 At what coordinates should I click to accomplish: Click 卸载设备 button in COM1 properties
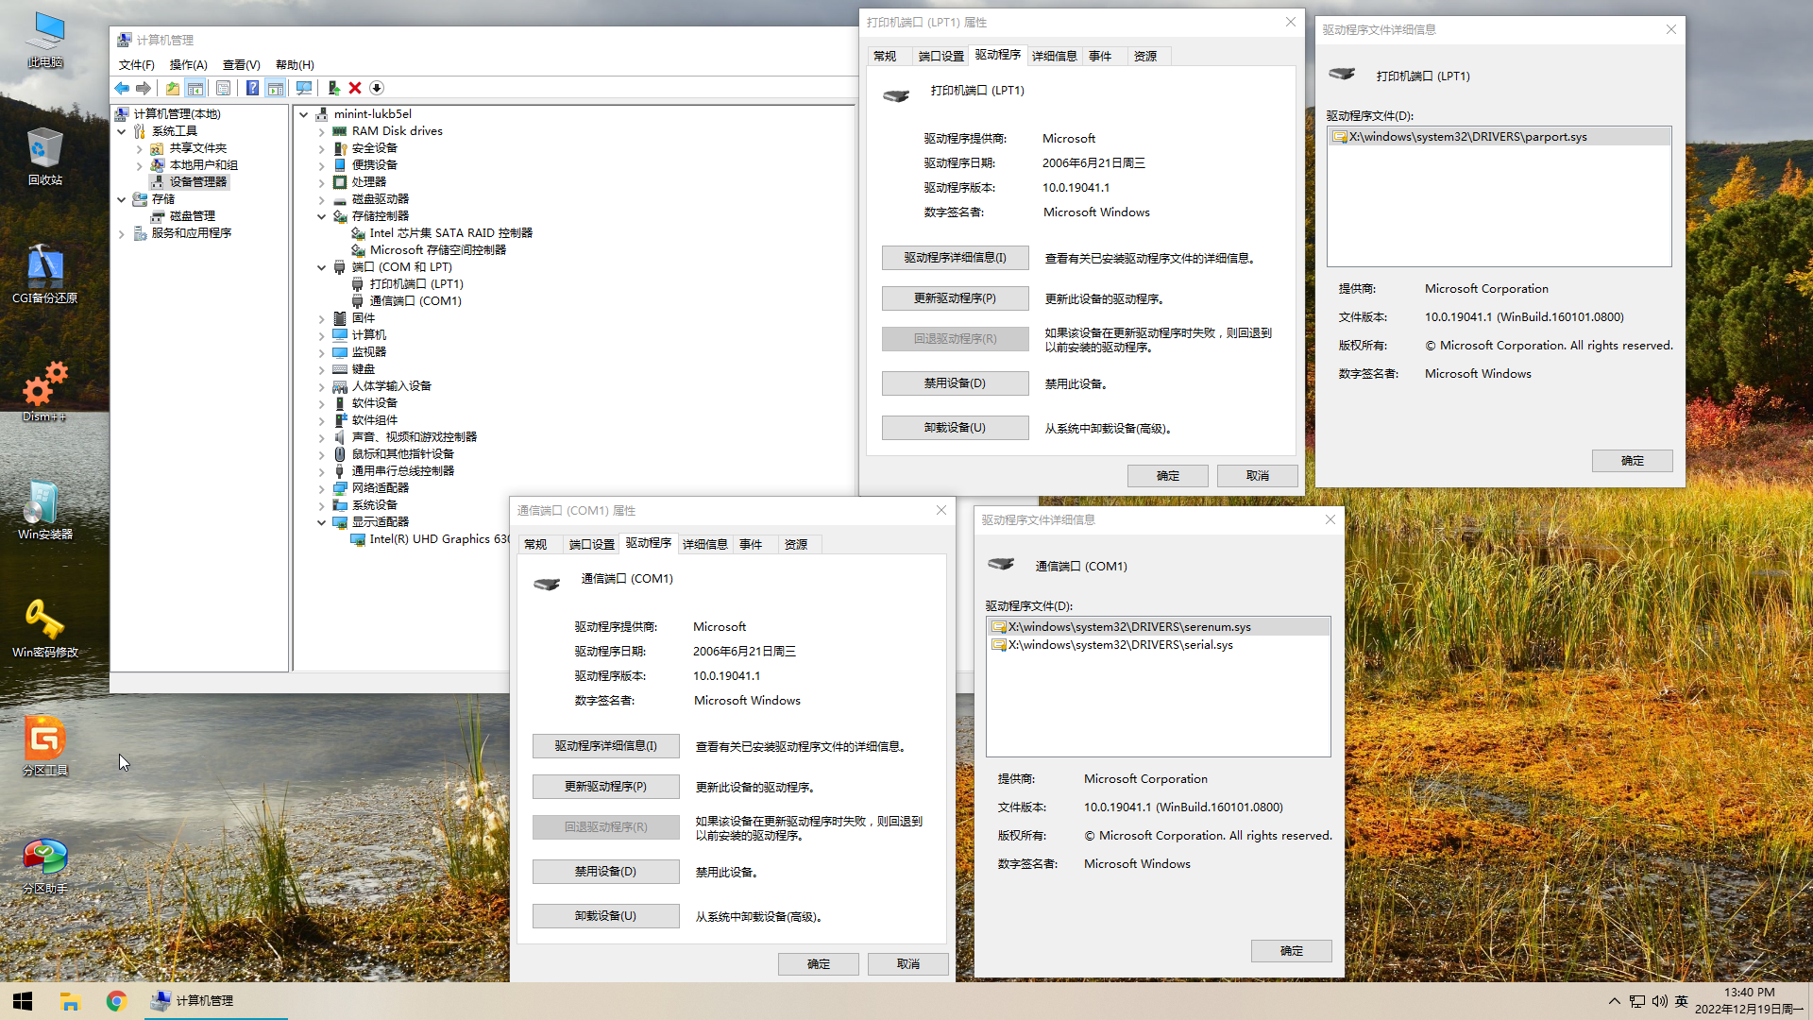[x=605, y=916]
